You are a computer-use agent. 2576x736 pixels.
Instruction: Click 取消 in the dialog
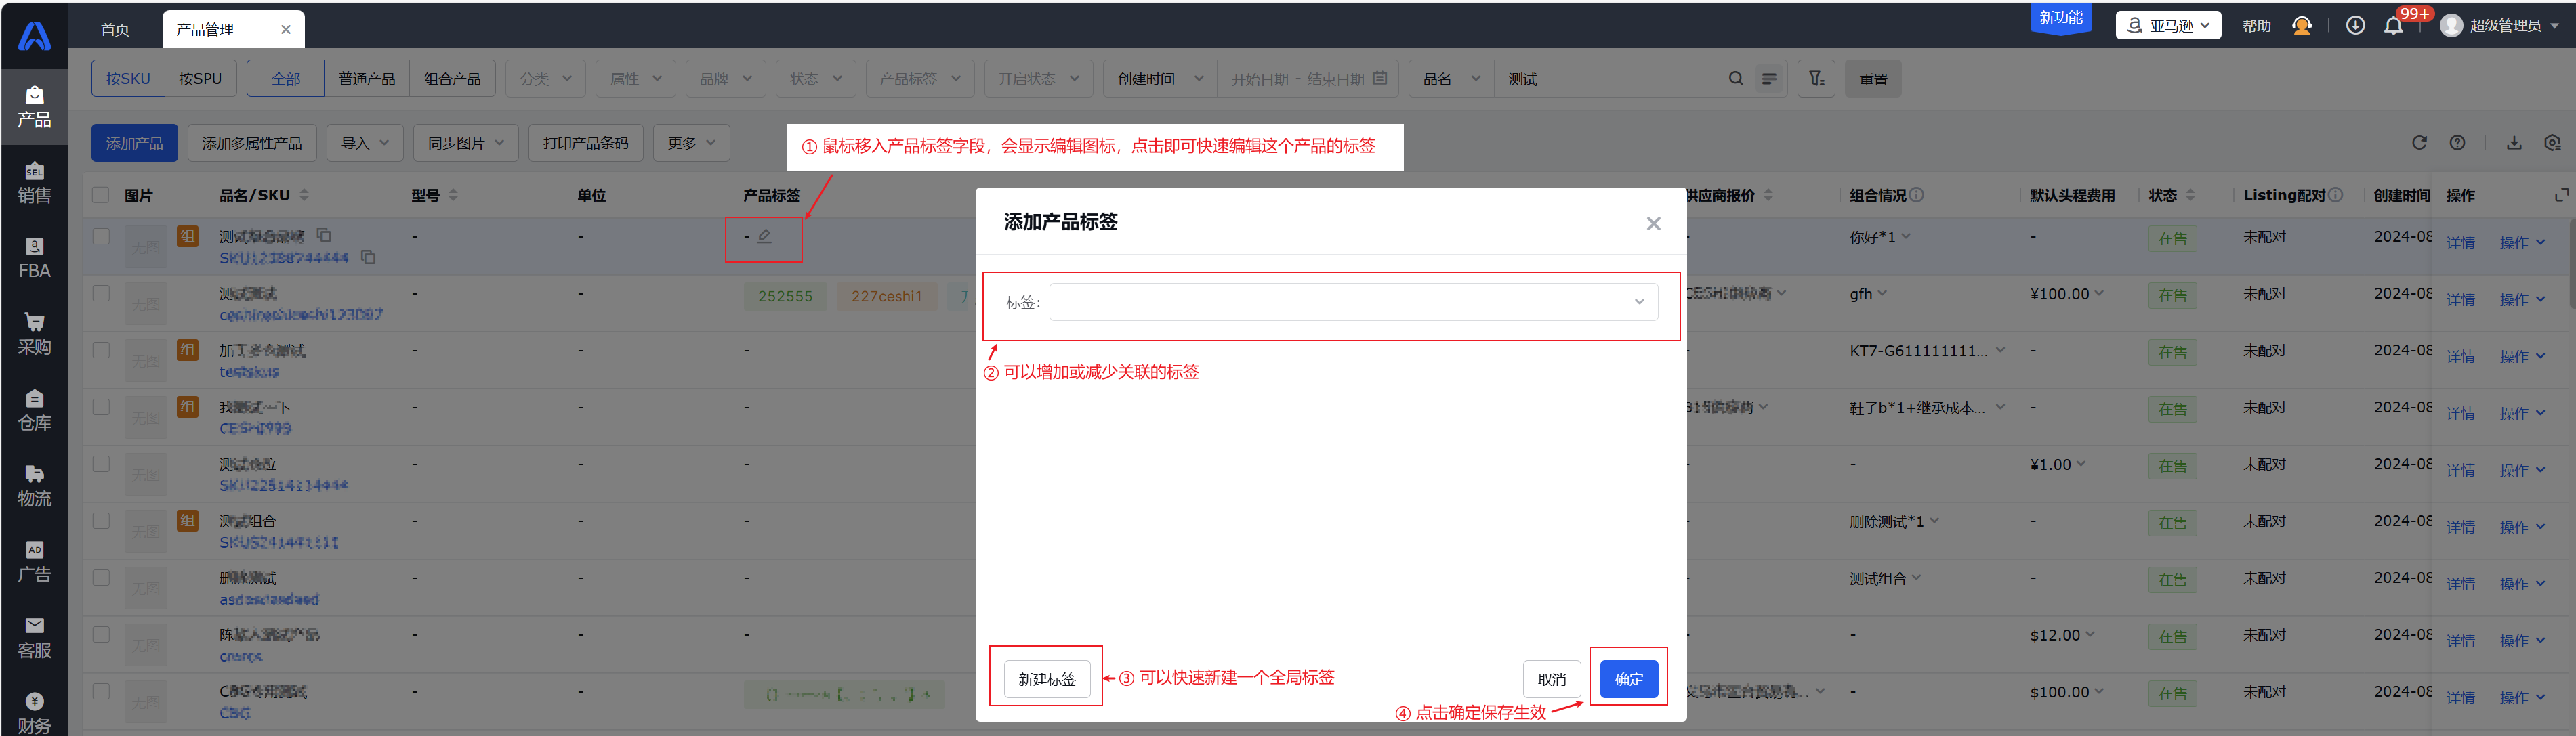pos(1552,679)
